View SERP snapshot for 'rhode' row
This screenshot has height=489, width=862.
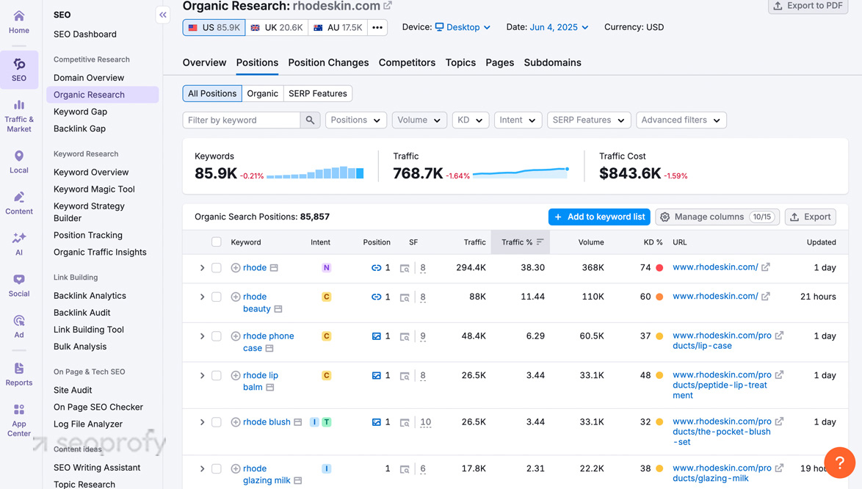405,268
